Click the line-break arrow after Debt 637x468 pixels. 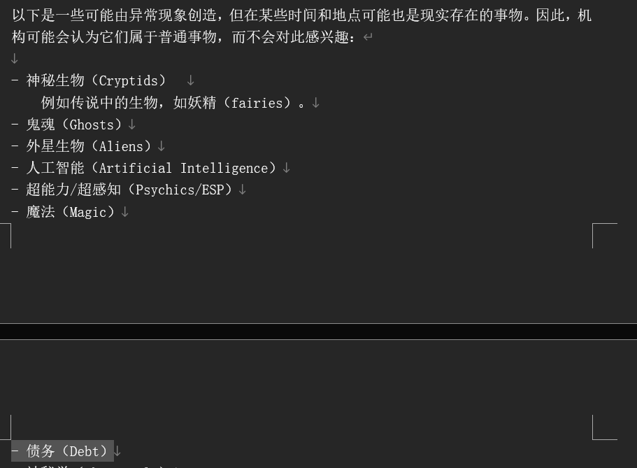(x=117, y=451)
